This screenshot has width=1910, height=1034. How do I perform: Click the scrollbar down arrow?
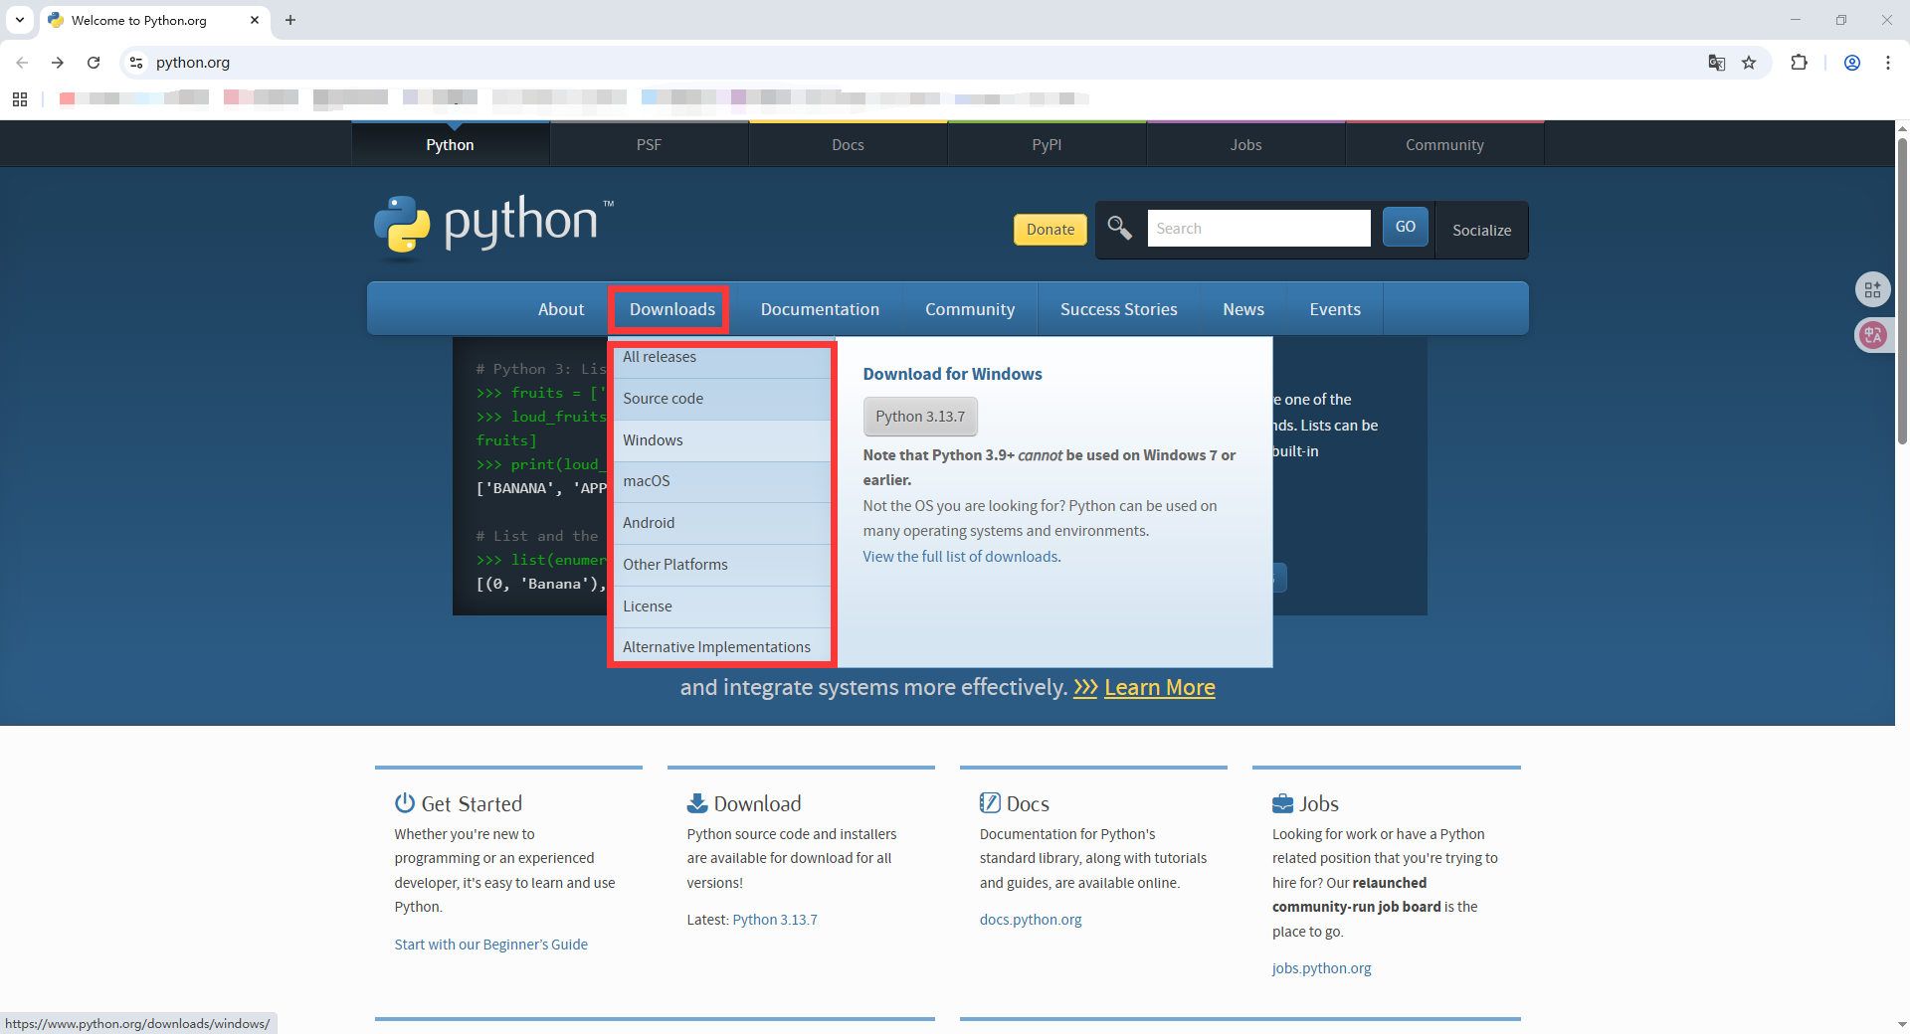[x=1902, y=1024]
